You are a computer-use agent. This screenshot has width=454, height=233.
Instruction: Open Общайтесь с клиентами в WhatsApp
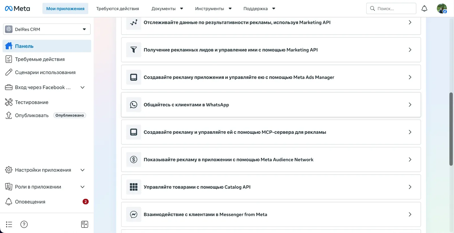pos(271,105)
